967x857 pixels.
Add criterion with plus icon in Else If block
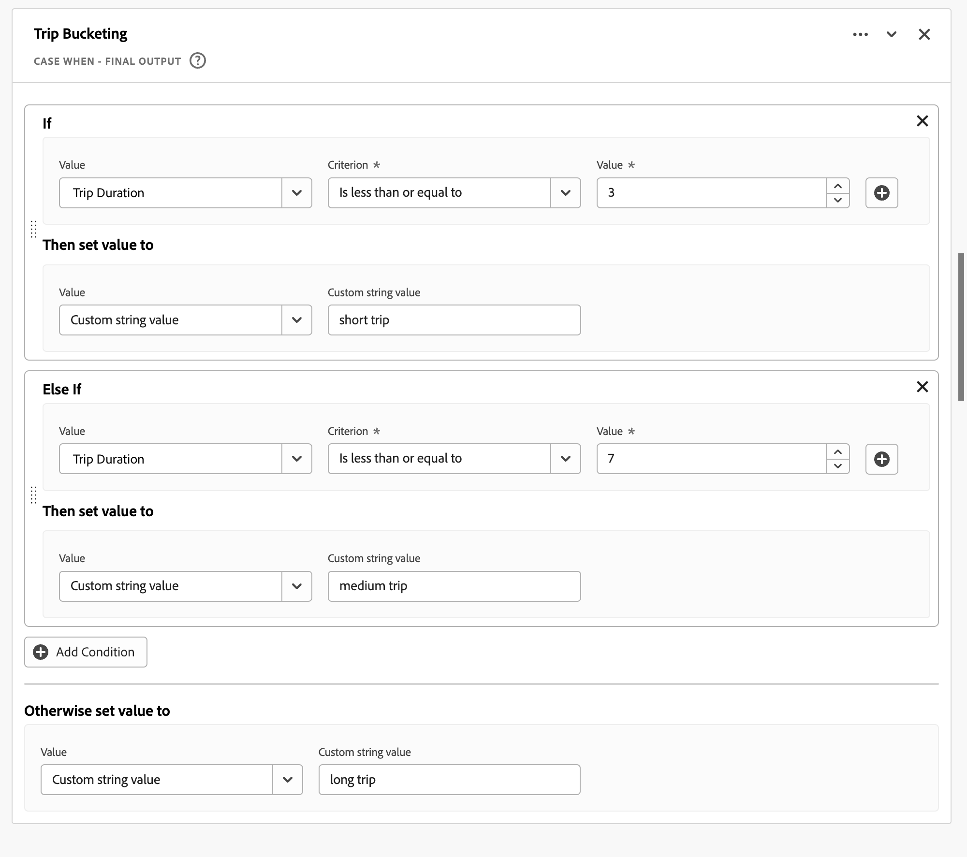(x=881, y=459)
